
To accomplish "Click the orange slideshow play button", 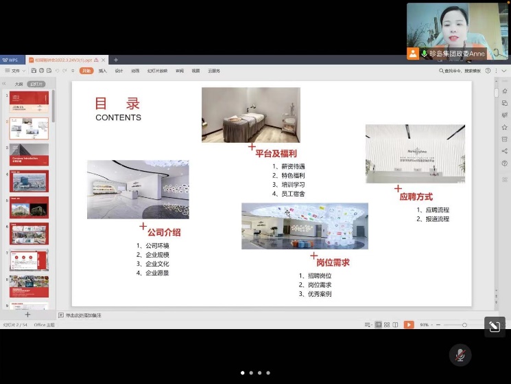I will click(408, 324).
